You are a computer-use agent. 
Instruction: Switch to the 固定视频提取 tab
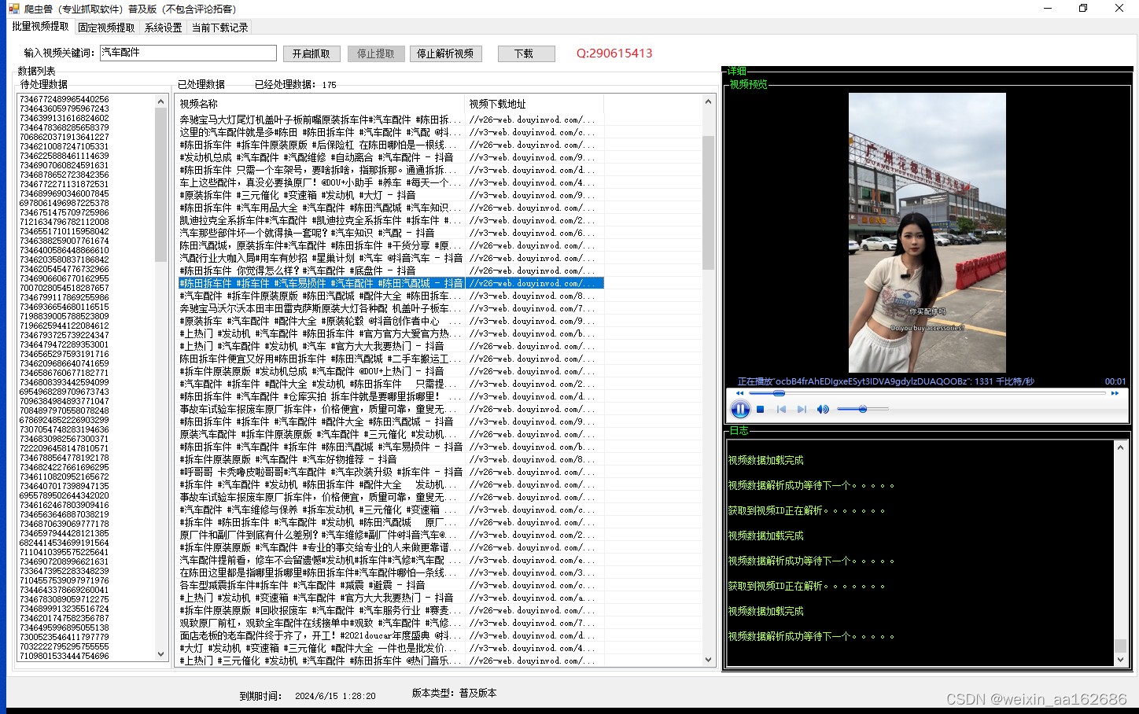pyautogui.click(x=106, y=28)
